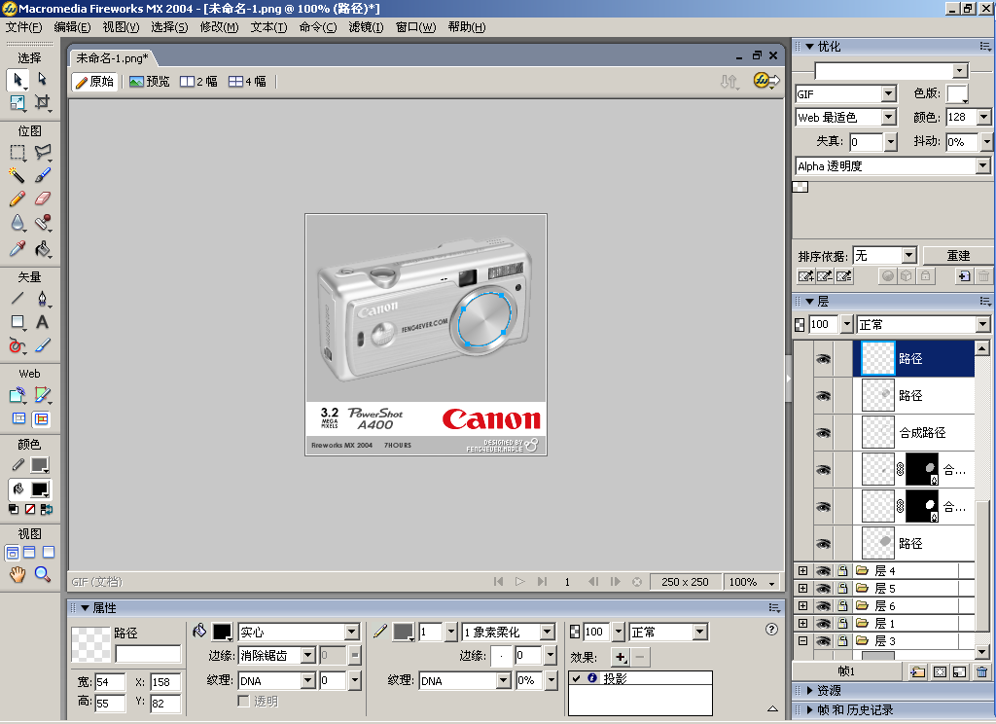Screen dimensions: 996x724
Task: Select the Text tool
Action: point(42,322)
